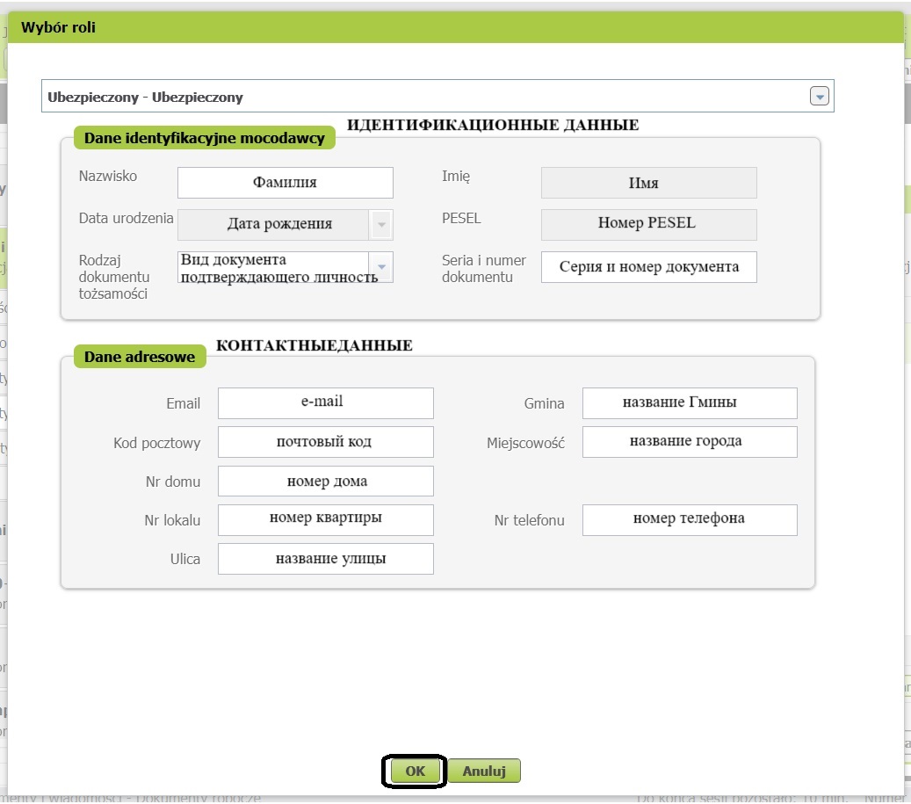Expand the Data urodzenia date dropdown
The image size is (911, 804).
coord(381,225)
